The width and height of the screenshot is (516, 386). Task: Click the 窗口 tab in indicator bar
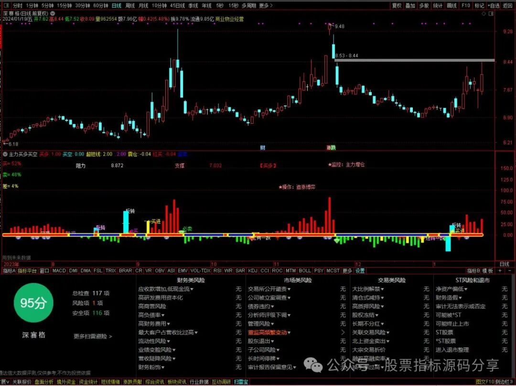44,270
